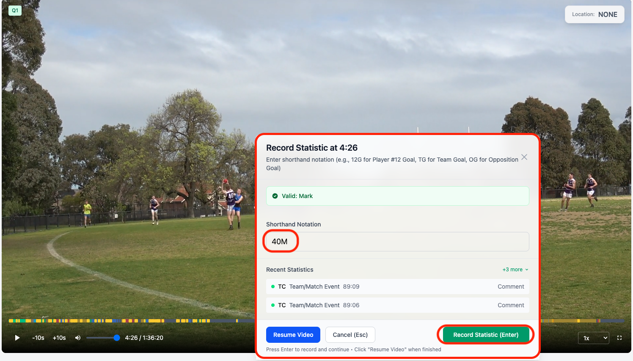Select the TC Team/Match Event 89:06 entry
The width and height of the screenshot is (633, 361).
click(x=398, y=305)
